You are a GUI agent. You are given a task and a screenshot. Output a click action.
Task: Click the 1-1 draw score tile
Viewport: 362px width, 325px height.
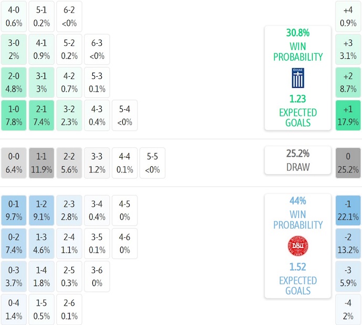click(x=41, y=163)
